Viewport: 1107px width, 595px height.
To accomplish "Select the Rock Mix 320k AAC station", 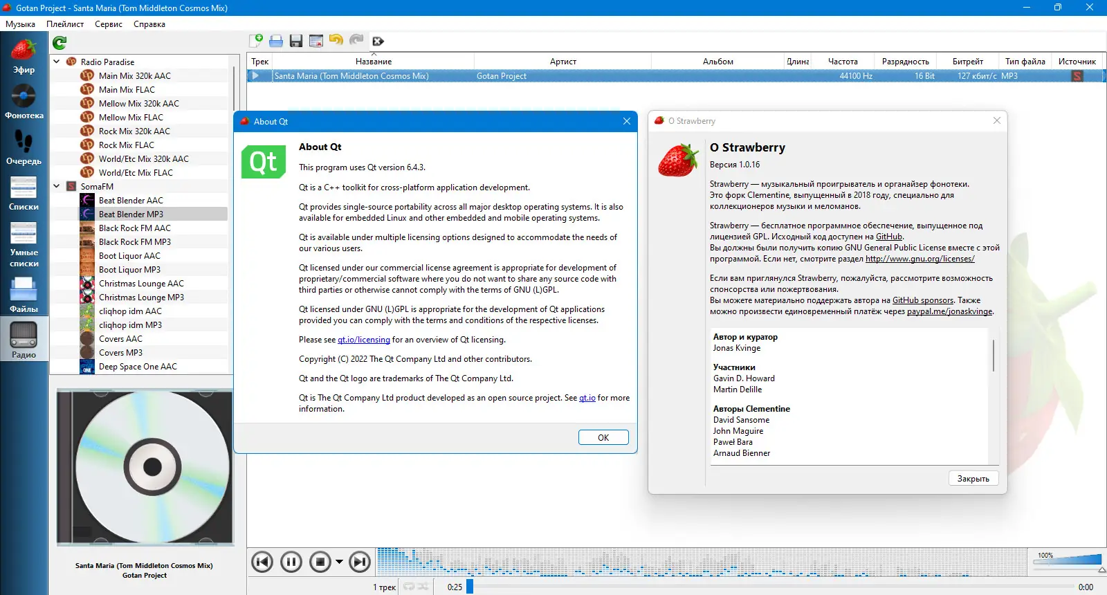I will [x=134, y=131].
